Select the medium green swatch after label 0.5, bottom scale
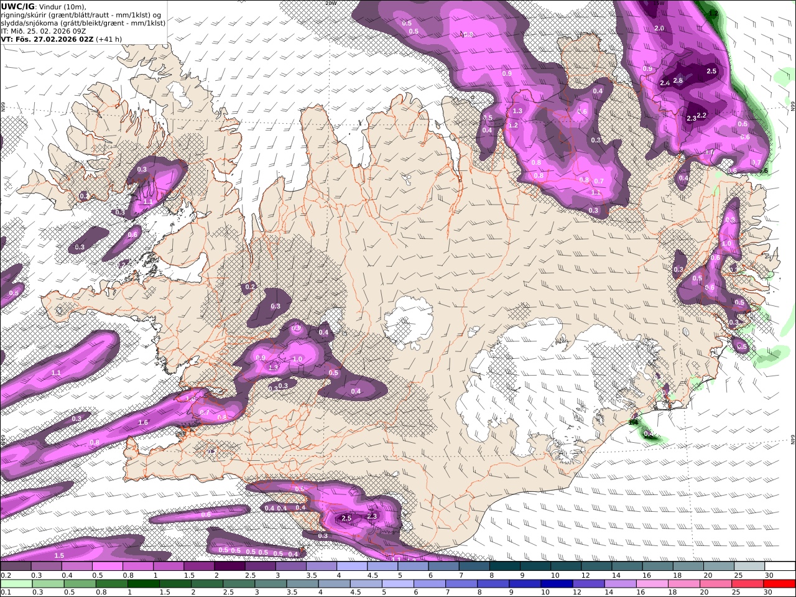 80,584
